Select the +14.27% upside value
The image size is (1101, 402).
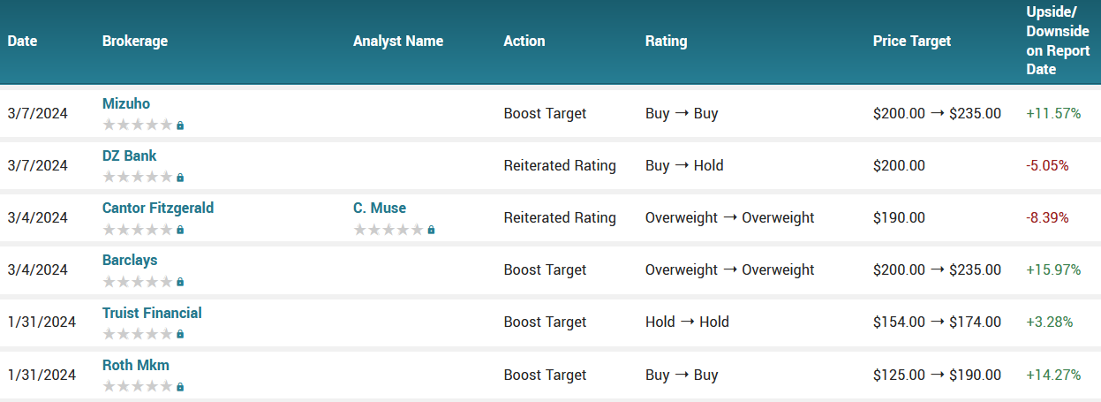[1053, 374]
